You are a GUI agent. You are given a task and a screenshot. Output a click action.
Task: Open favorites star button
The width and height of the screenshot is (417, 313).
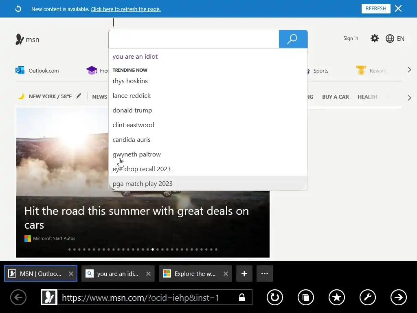pos(337,297)
